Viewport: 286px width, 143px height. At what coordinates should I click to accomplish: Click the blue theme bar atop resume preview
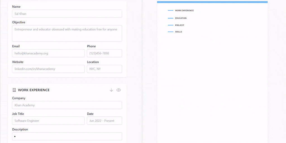pyautogui.click(x=212, y=2)
